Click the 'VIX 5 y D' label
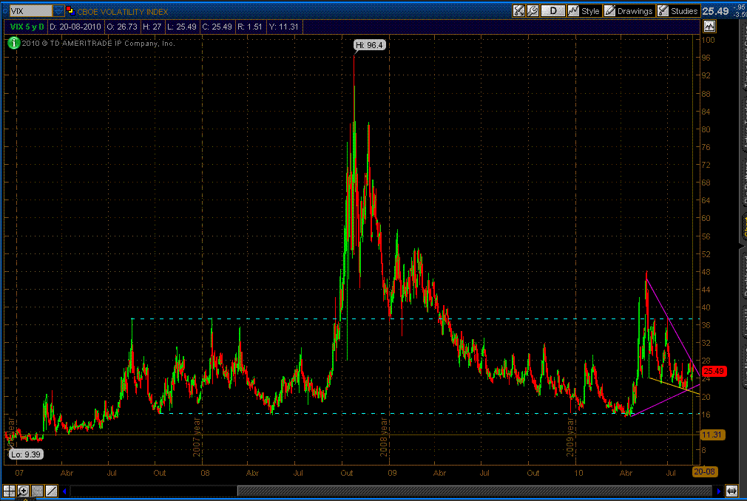 click(27, 27)
